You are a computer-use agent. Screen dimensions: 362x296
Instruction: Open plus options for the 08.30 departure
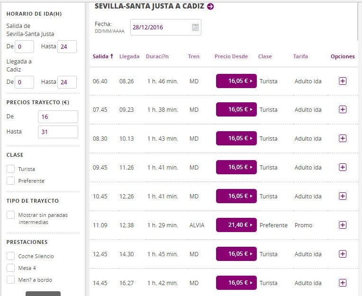pyautogui.click(x=343, y=138)
